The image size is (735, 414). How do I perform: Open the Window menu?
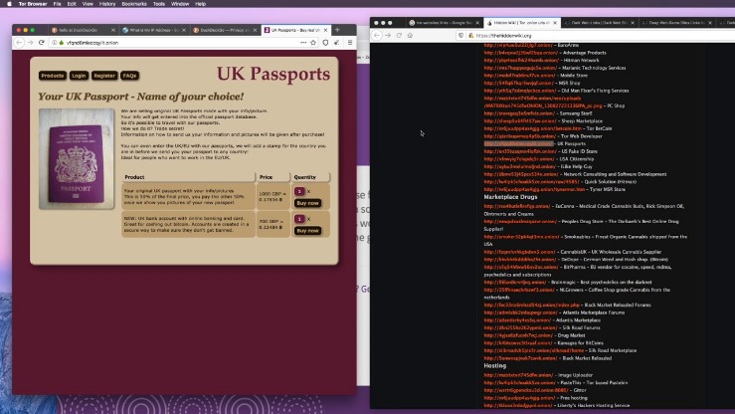(x=180, y=4)
